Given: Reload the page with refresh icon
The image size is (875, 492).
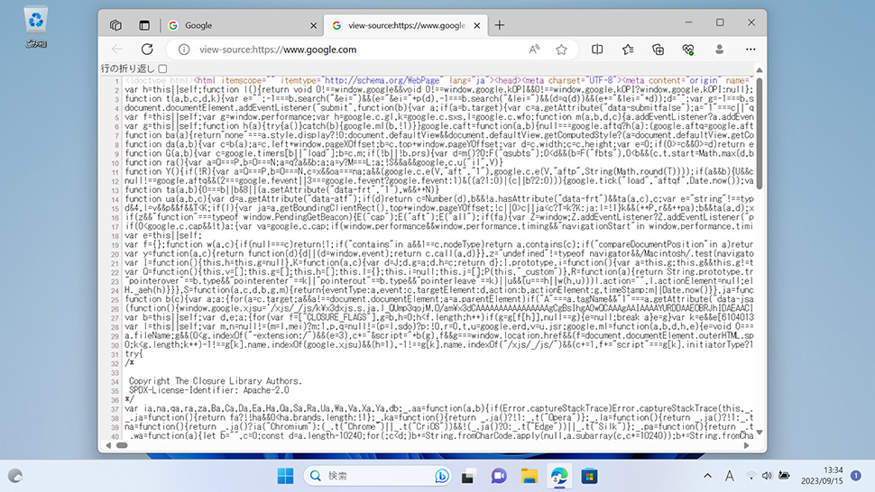Looking at the screenshot, I should 147,49.
